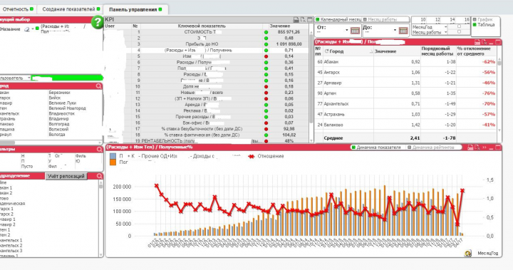The width and height of the screenshot is (513, 270).
Task: Select Календарный месяц option
Action: click(x=339, y=20)
